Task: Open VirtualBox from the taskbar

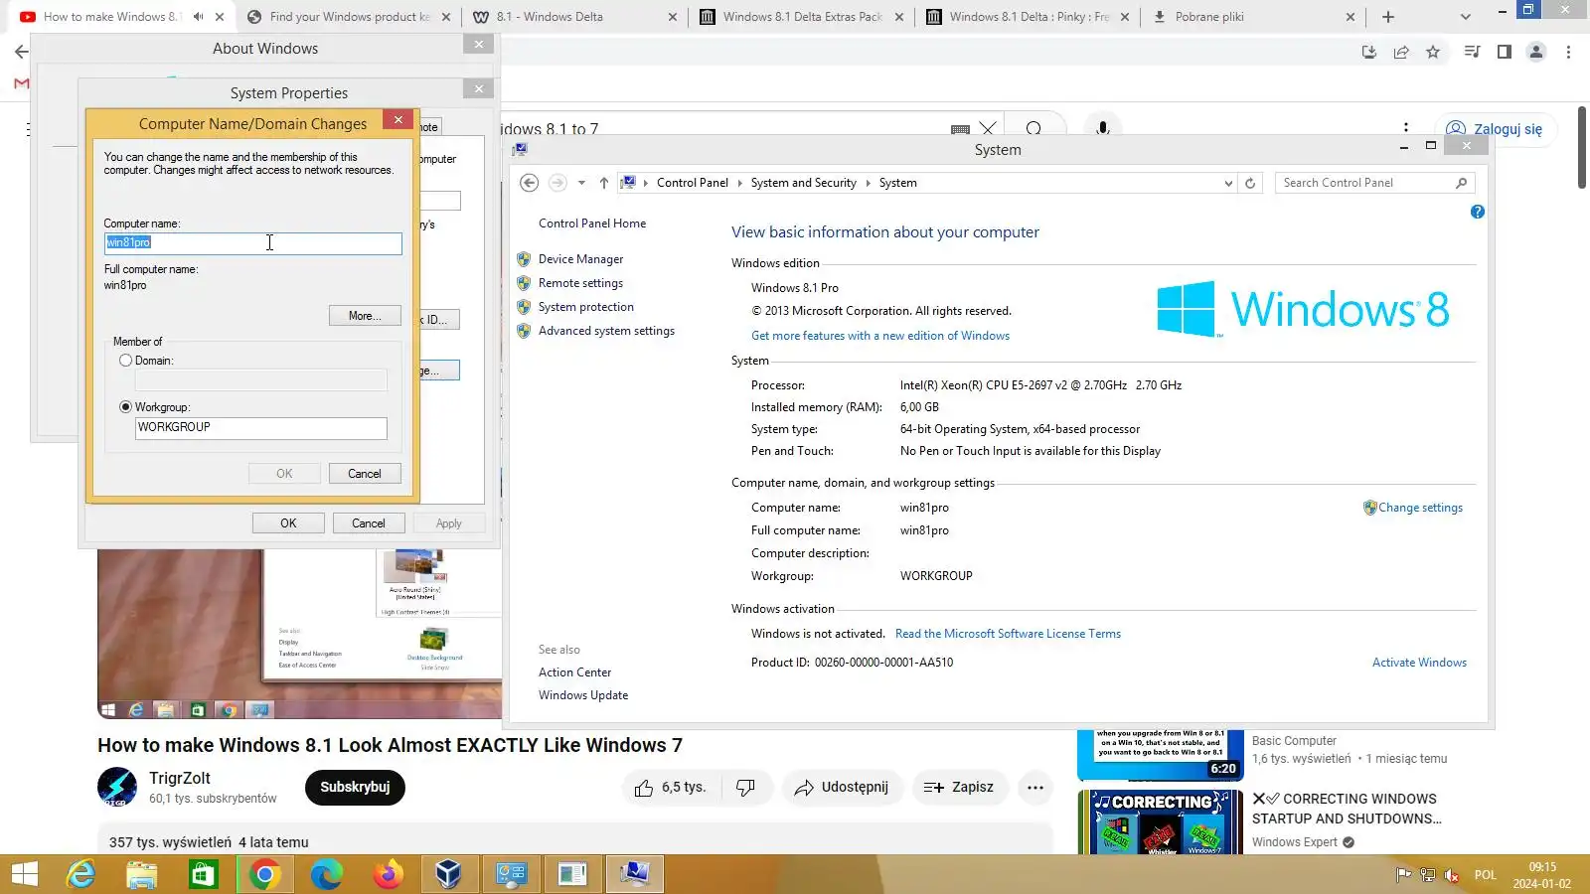Action: (449, 874)
